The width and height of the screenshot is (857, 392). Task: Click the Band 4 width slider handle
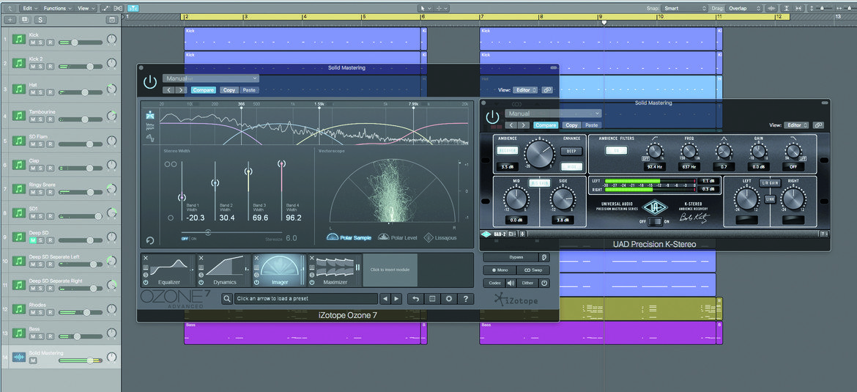(x=281, y=163)
